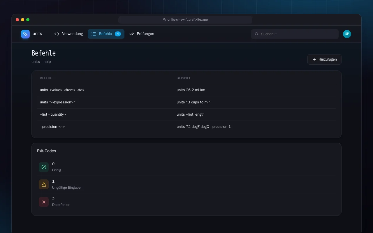
Task: Focus the Suchen search field
Action: 295,34
